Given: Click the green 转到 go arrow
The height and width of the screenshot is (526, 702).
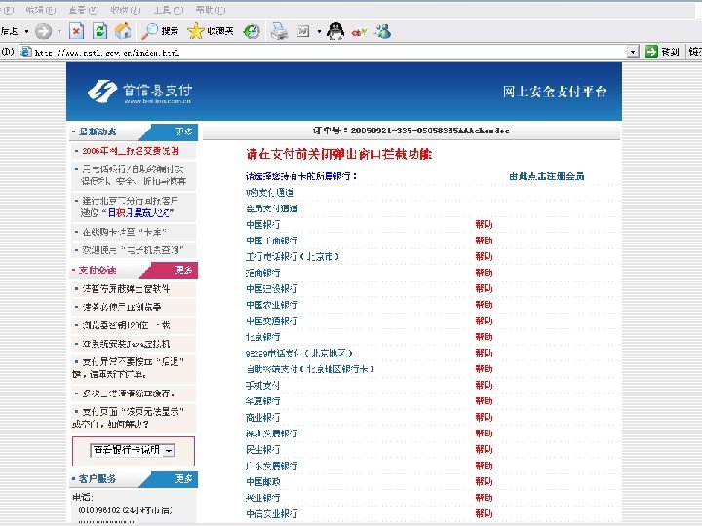Looking at the screenshot, I should tap(651, 52).
